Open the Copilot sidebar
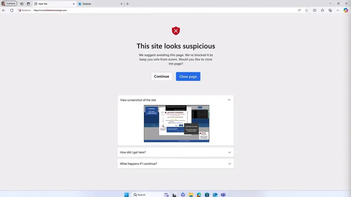The image size is (351, 197). coord(346,10)
